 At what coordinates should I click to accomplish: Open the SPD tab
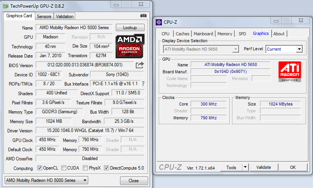point(242,34)
